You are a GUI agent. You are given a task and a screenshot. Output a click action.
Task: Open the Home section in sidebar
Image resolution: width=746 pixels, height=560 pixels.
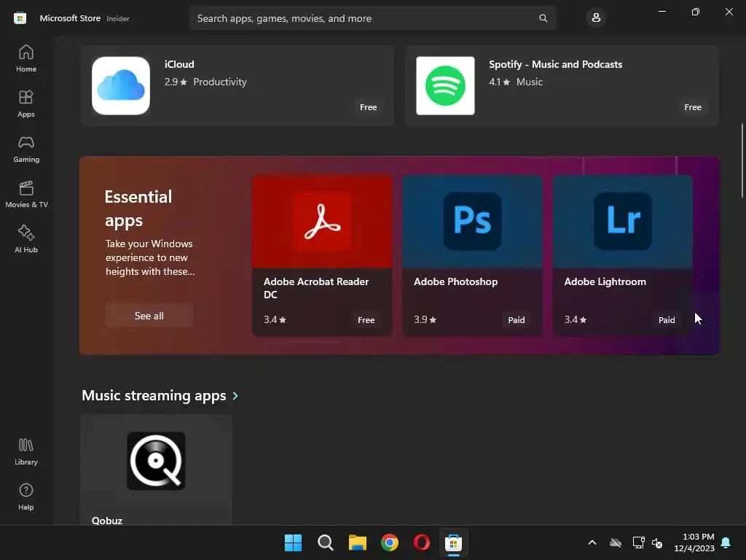click(x=26, y=58)
